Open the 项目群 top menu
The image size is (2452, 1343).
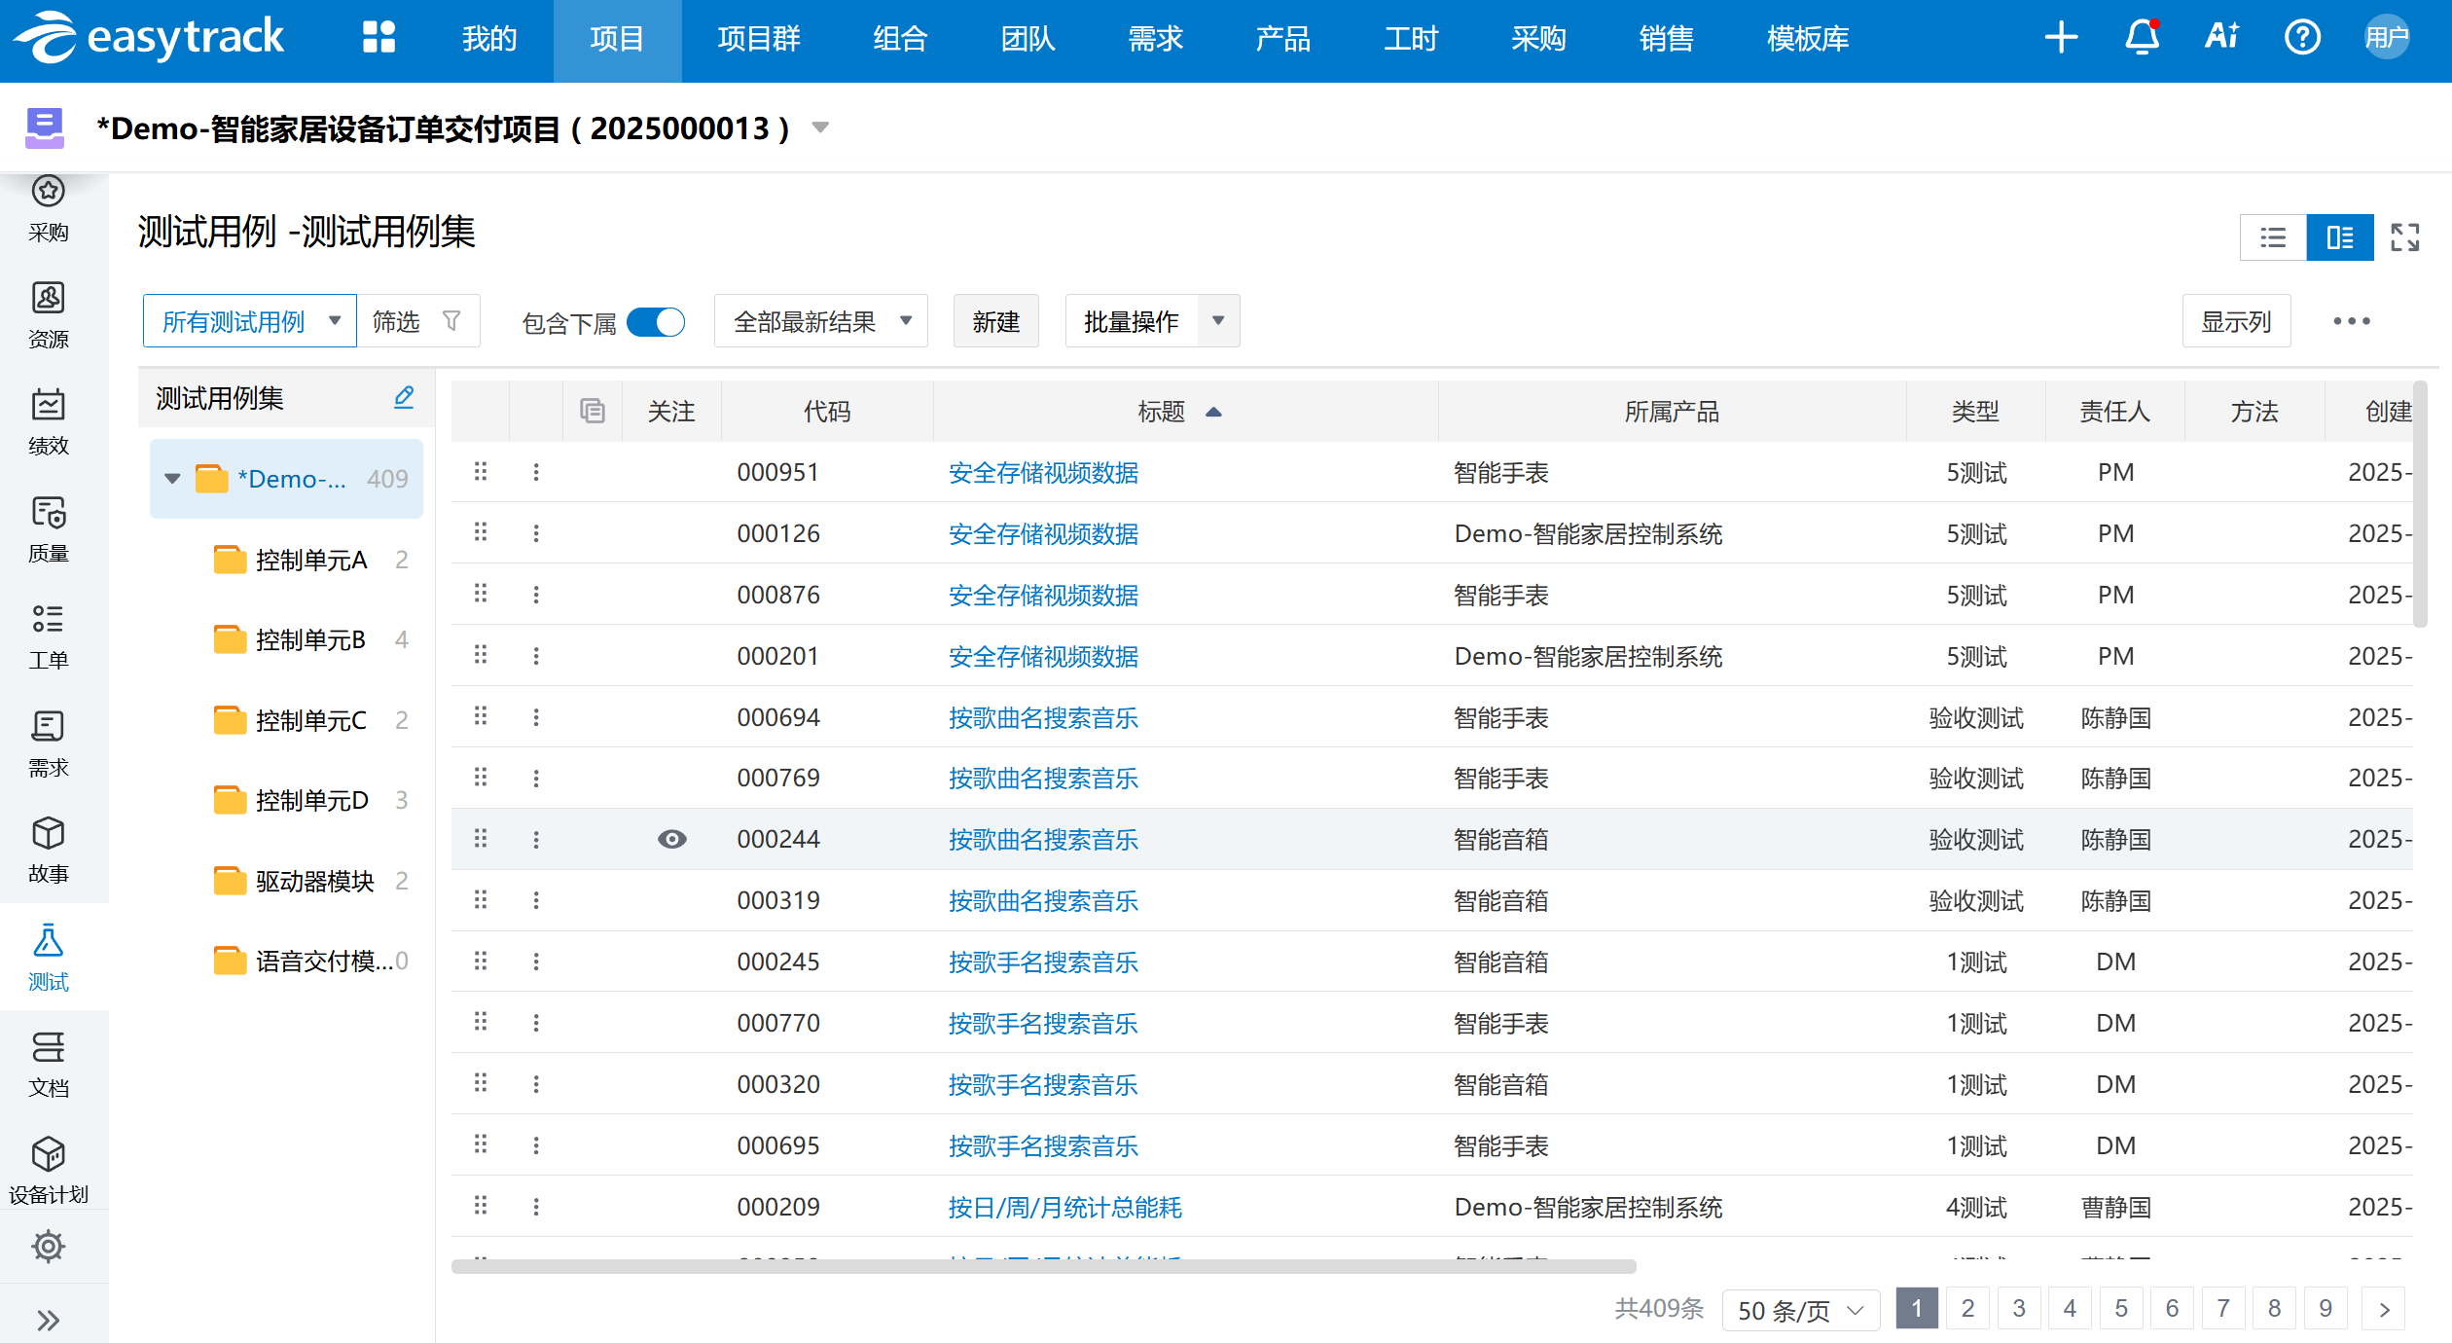[x=758, y=39]
